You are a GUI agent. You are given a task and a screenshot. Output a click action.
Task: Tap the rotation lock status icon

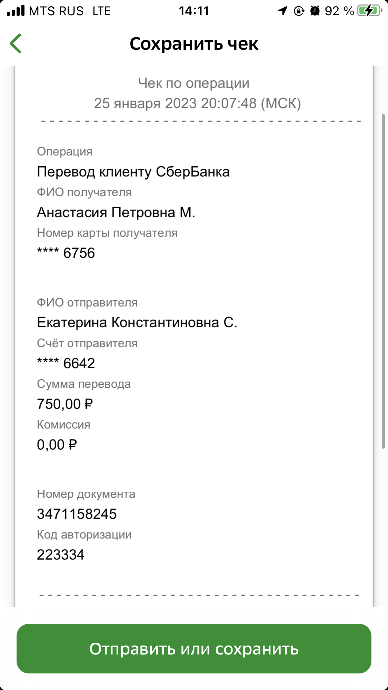click(x=299, y=11)
